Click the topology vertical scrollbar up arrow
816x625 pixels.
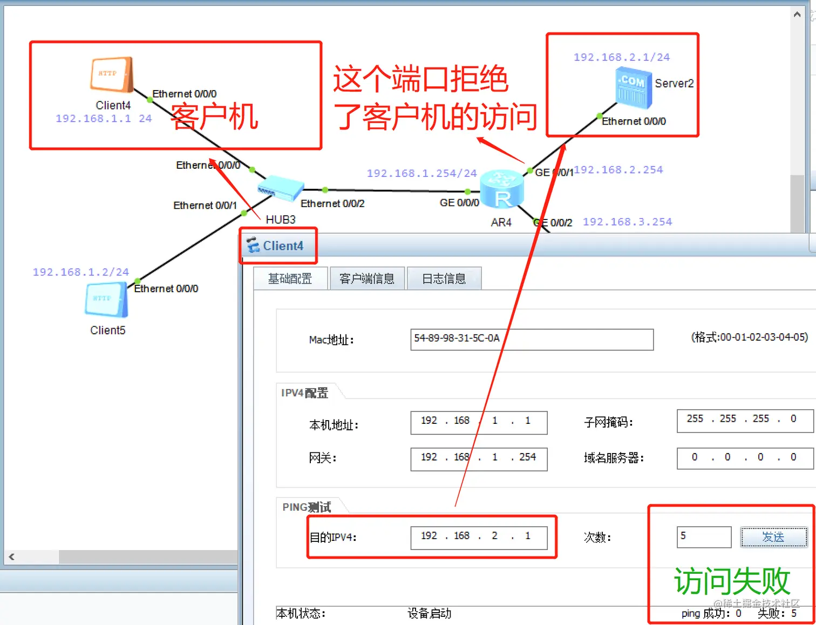click(x=797, y=15)
